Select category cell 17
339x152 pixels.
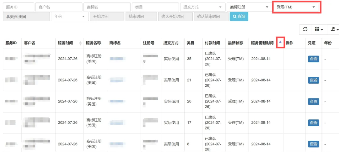[189, 123]
